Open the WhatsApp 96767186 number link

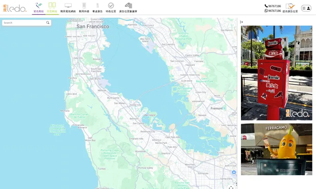(275, 11)
